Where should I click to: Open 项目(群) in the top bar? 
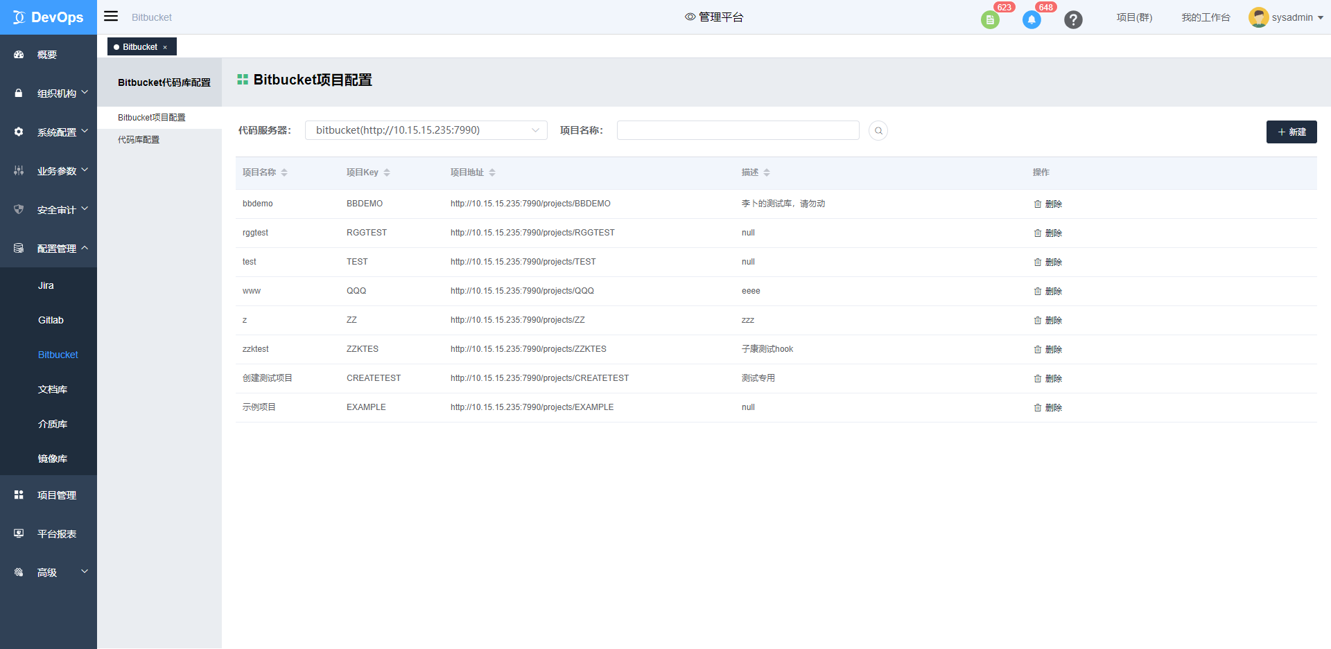[1134, 17]
